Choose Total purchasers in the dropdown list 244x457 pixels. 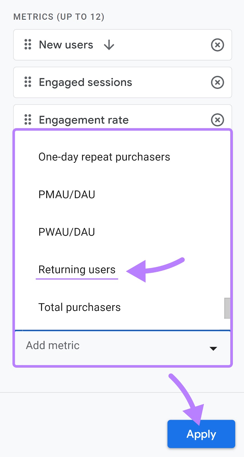click(x=79, y=307)
